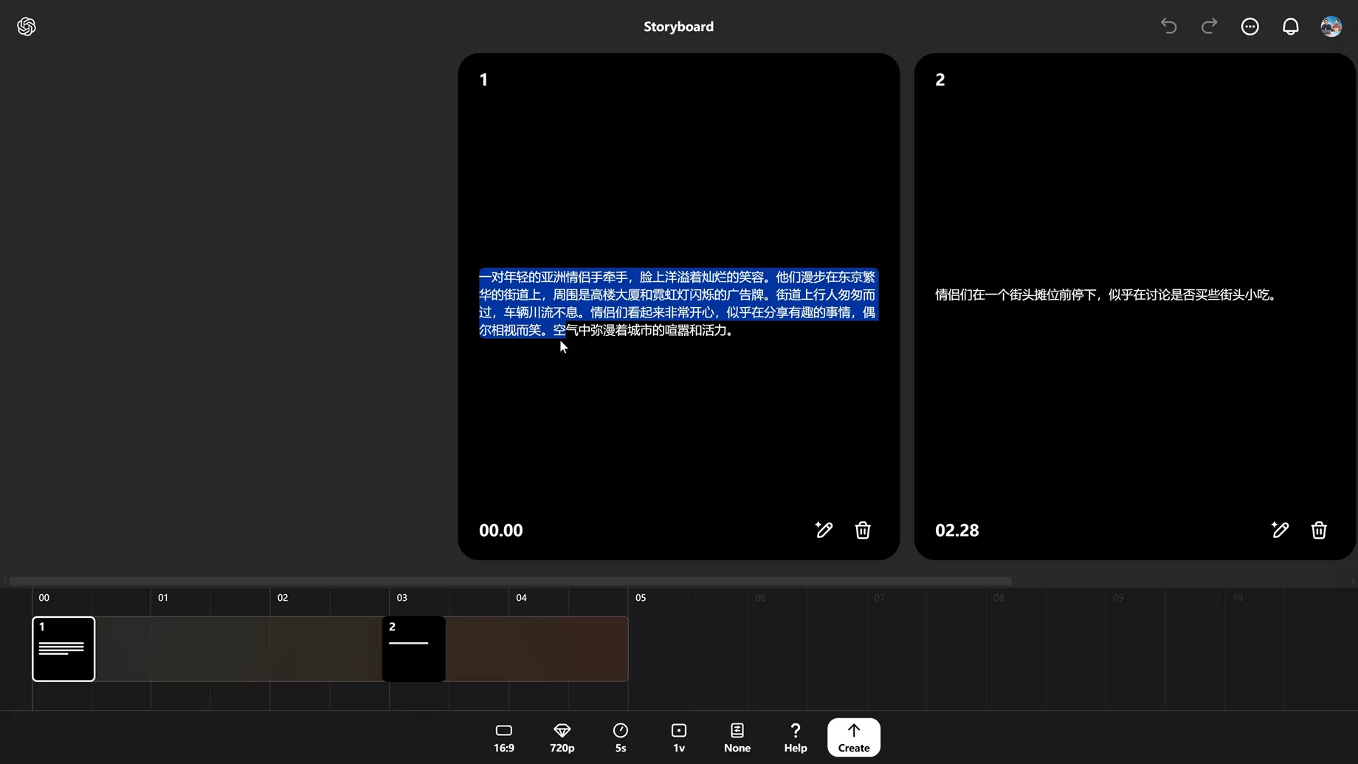Edit card 2 with the magic pencil
The height and width of the screenshot is (764, 1358).
[1280, 530]
